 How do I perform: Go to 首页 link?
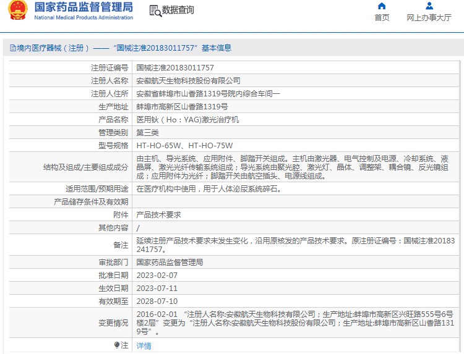[382, 18]
